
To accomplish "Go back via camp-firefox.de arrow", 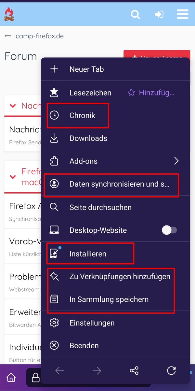I will [8, 36].
